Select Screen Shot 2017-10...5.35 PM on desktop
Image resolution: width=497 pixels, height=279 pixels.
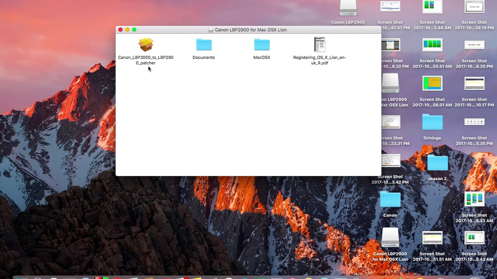(x=474, y=122)
